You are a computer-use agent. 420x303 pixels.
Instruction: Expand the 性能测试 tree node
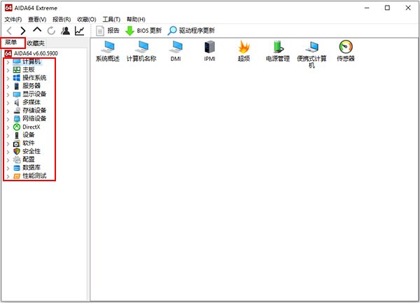pos(8,176)
